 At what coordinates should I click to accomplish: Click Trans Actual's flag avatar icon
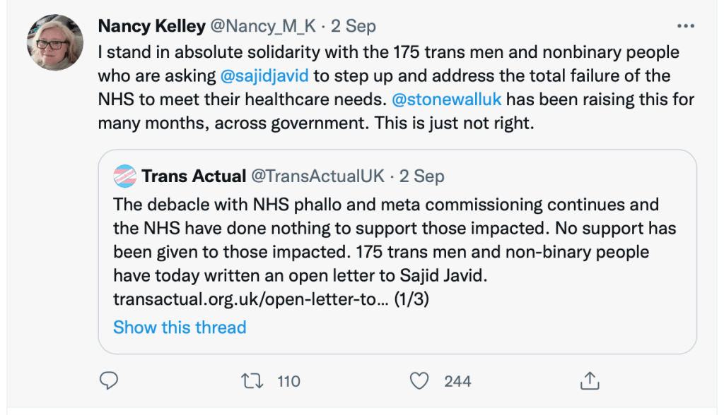pyautogui.click(x=124, y=176)
